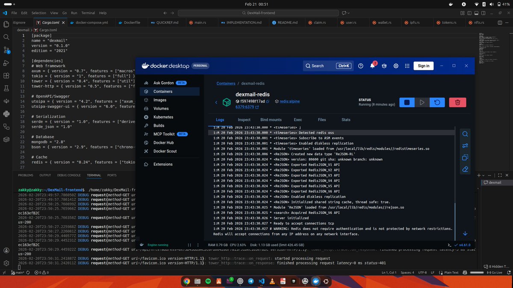513x288 pixels.
Task: Open Docker Hub in the sidebar
Action: point(170,143)
